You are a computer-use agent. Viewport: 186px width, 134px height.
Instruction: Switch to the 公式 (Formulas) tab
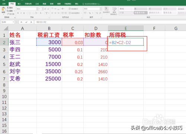37,4
